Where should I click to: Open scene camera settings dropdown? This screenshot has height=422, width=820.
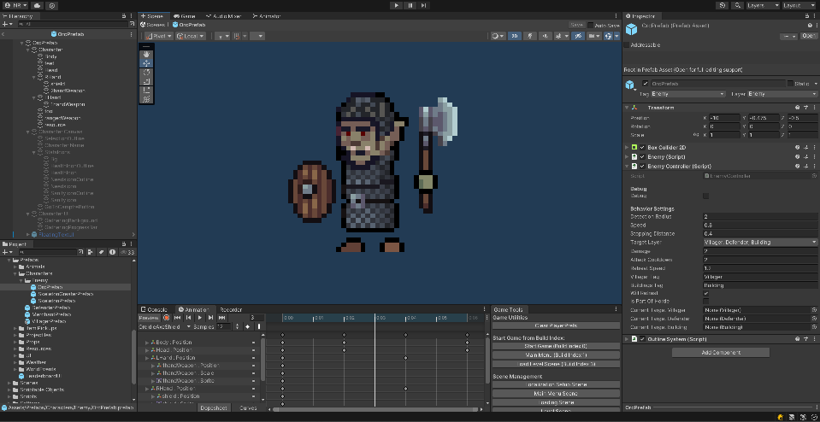593,36
